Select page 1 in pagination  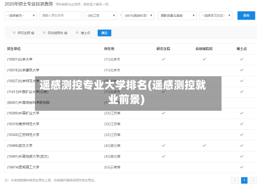pos(244,180)
